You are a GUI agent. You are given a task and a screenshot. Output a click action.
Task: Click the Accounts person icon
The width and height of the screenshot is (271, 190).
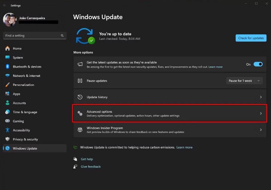coord(7,103)
